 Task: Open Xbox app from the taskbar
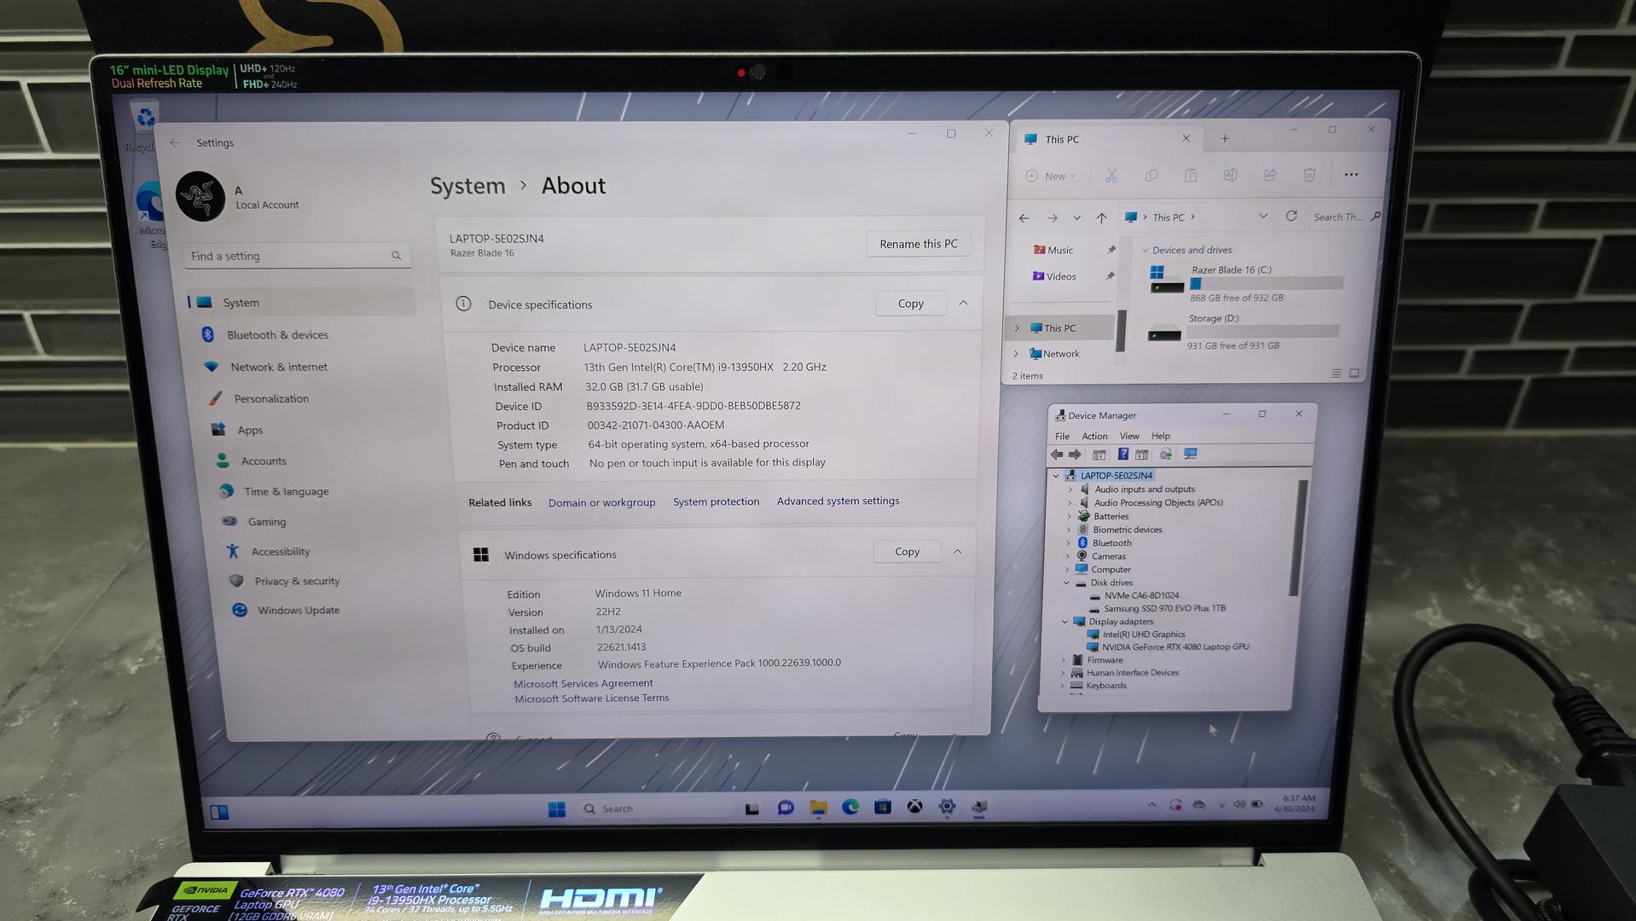914,807
